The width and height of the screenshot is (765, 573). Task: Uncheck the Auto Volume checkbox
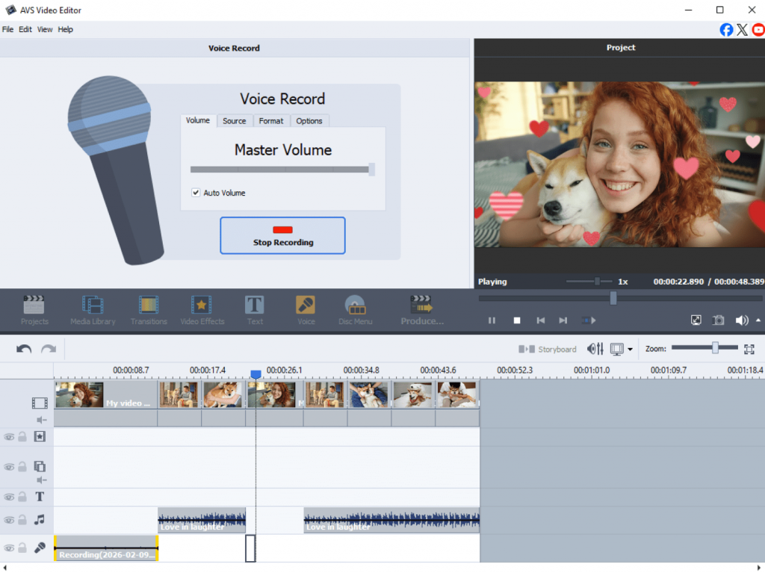click(196, 193)
